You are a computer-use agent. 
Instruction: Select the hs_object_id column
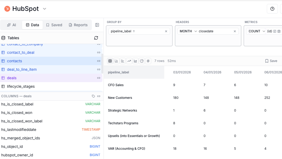(x=51, y=147)
